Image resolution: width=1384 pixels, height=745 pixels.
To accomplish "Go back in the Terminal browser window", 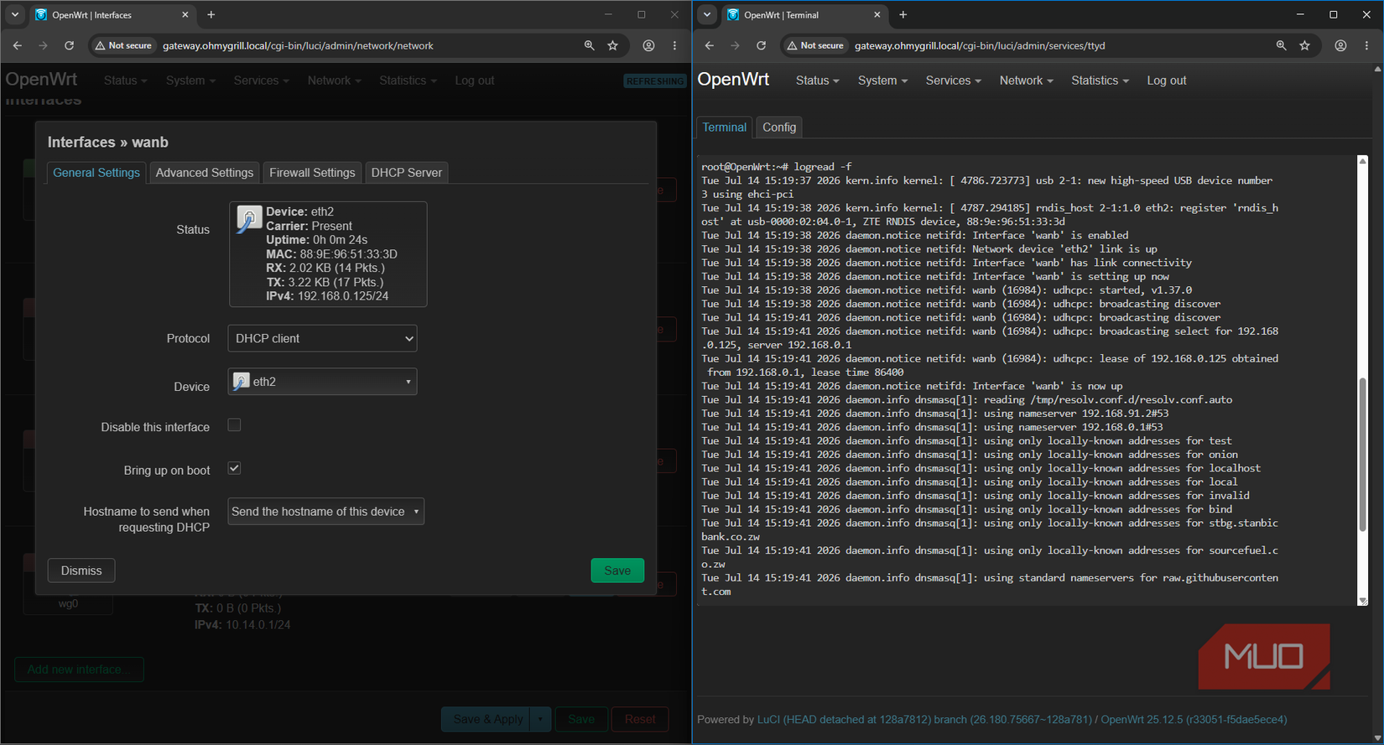I will [710, 45].
